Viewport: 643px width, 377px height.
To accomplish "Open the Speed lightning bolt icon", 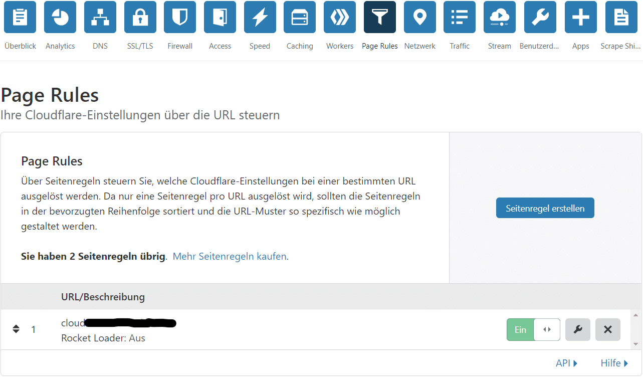I will coord(260,17).
